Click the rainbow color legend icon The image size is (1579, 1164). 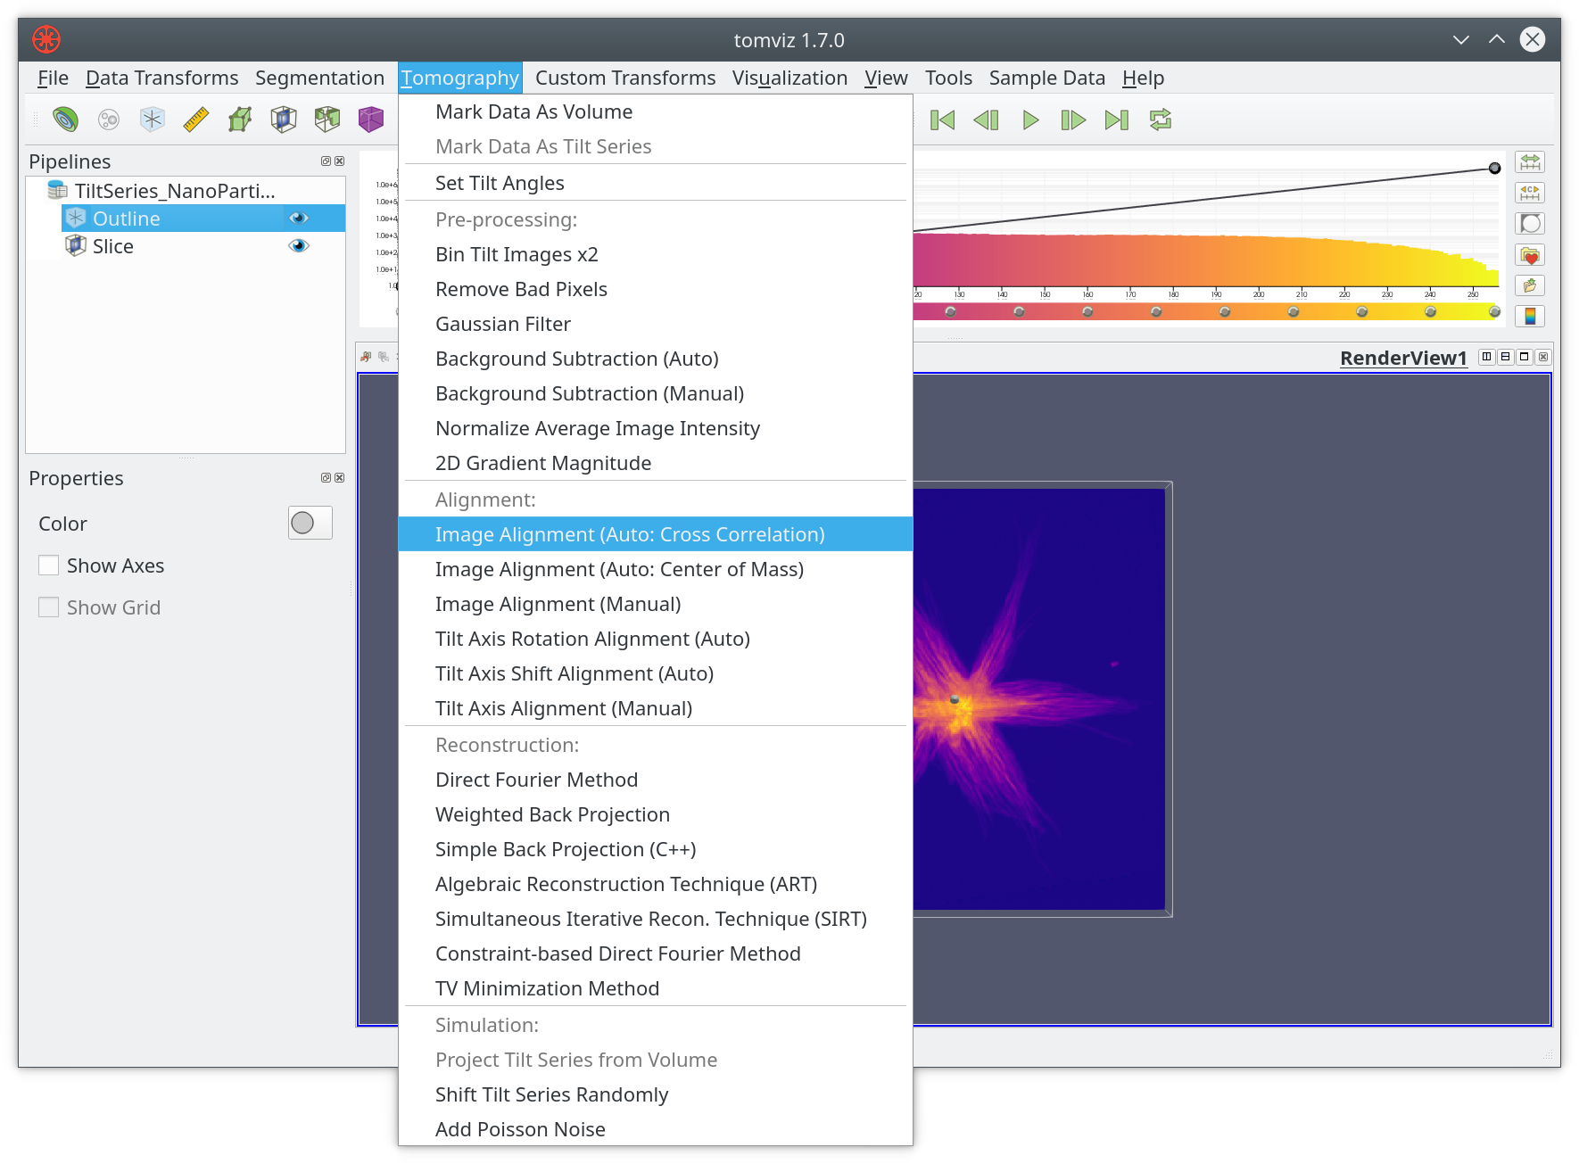[x=1530, y=317]
